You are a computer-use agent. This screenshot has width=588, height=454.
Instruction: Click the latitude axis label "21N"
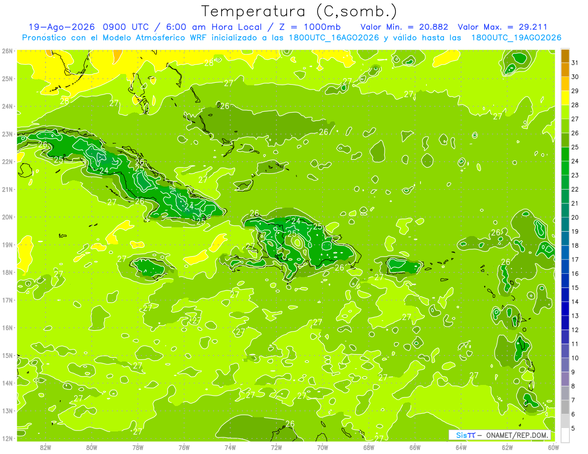click(x=7, y=190)
